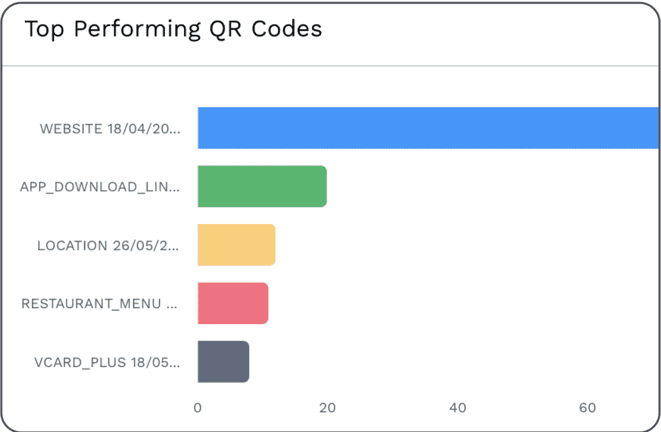Click the rounded tip of the green bar
This screenshot has height=432, width=661.
322,186
